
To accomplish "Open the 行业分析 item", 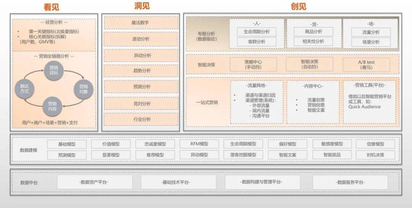I will click(140, 119).
